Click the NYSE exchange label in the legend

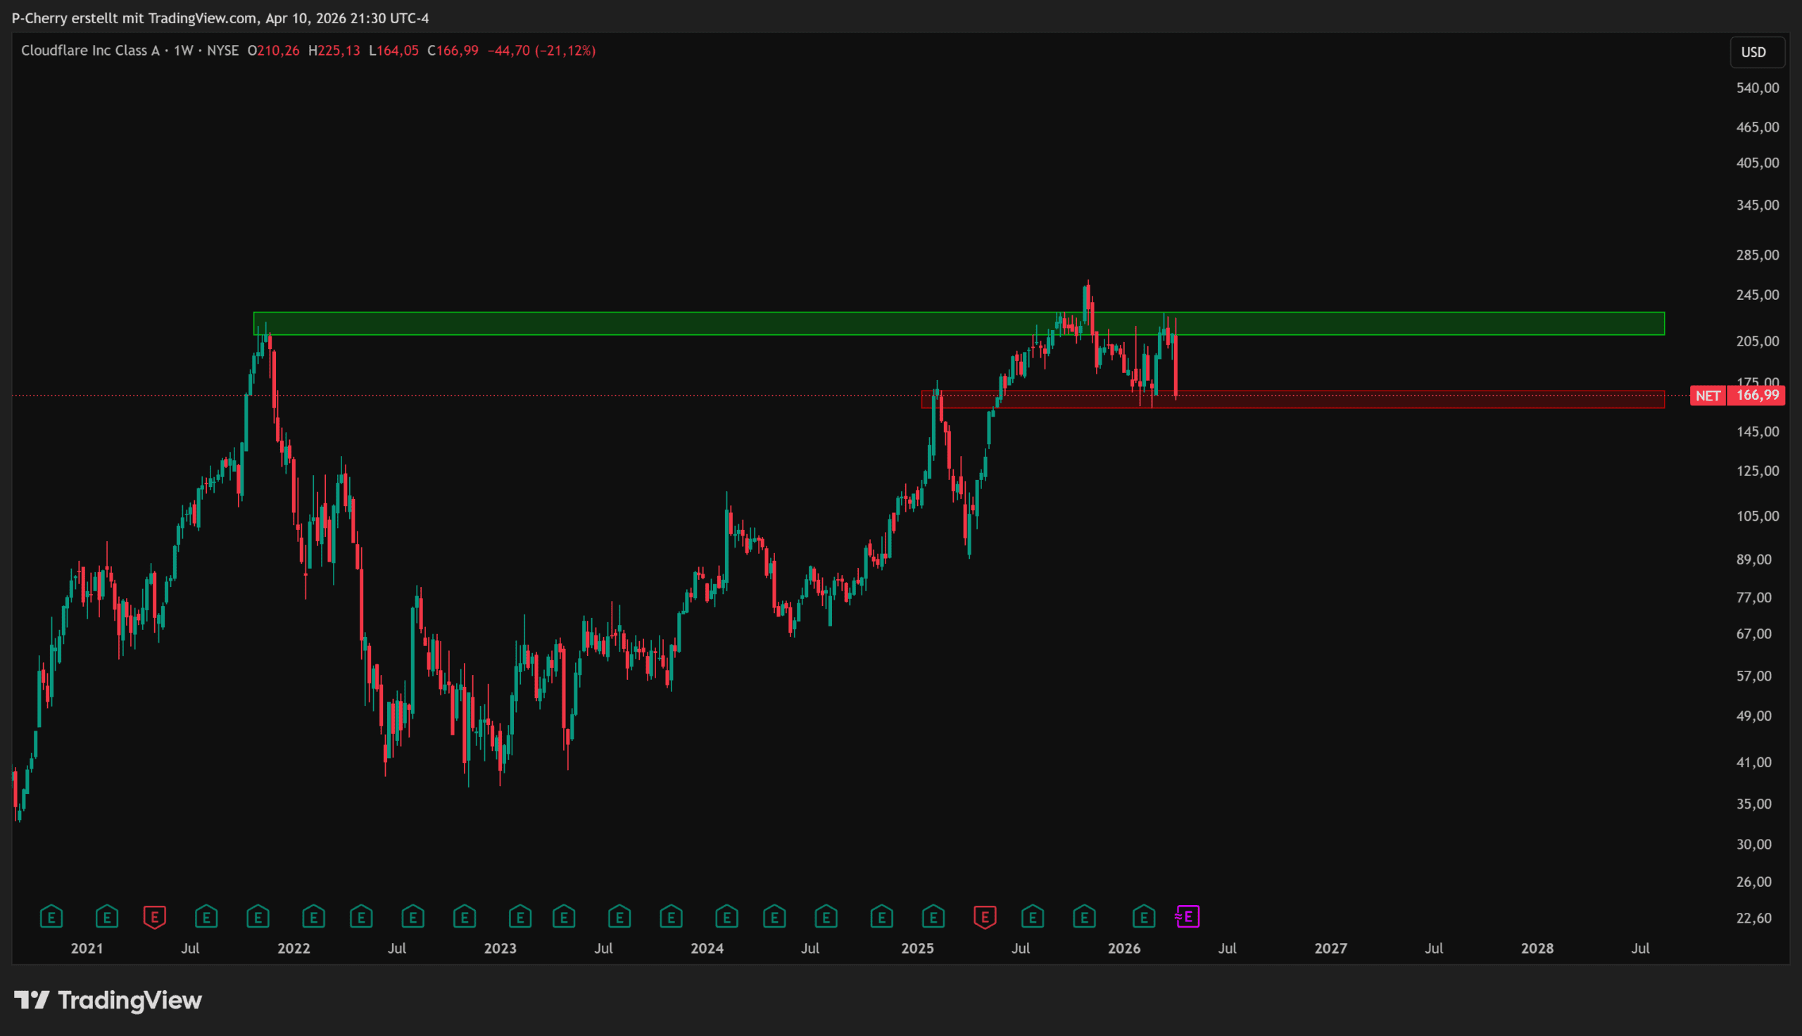coord(222,51)
